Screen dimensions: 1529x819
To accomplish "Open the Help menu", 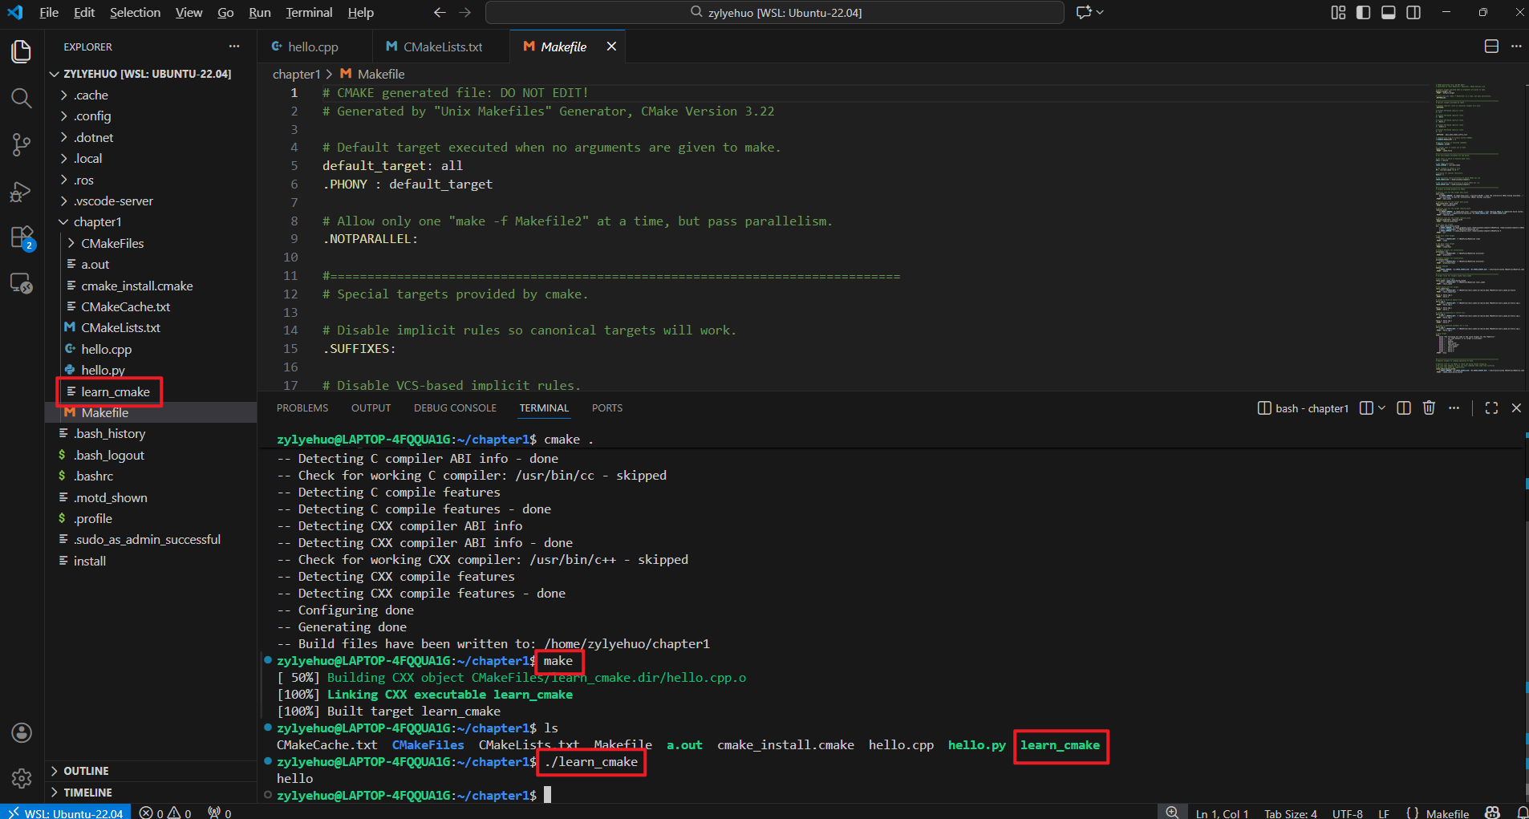I will tap(360, 12).
